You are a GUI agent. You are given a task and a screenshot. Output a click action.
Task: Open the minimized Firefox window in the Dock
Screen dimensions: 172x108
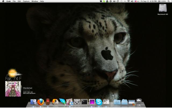click(x=132, y=102)
